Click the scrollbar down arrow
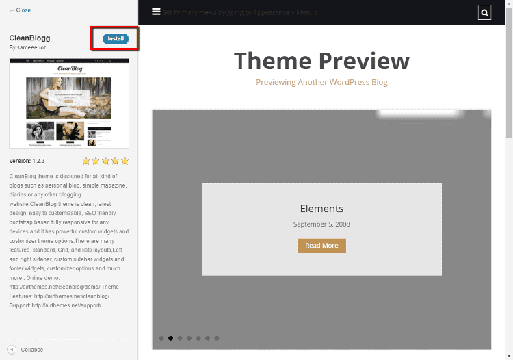This screenshot has width=513, height=360. 509,356
